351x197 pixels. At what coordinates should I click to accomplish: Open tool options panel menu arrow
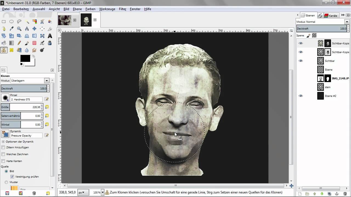click(x=52, y=70)
